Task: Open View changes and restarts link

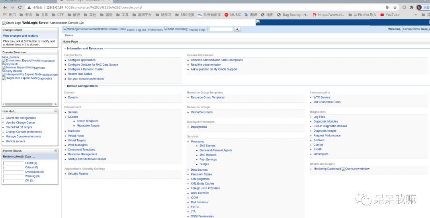Action: 21,36
